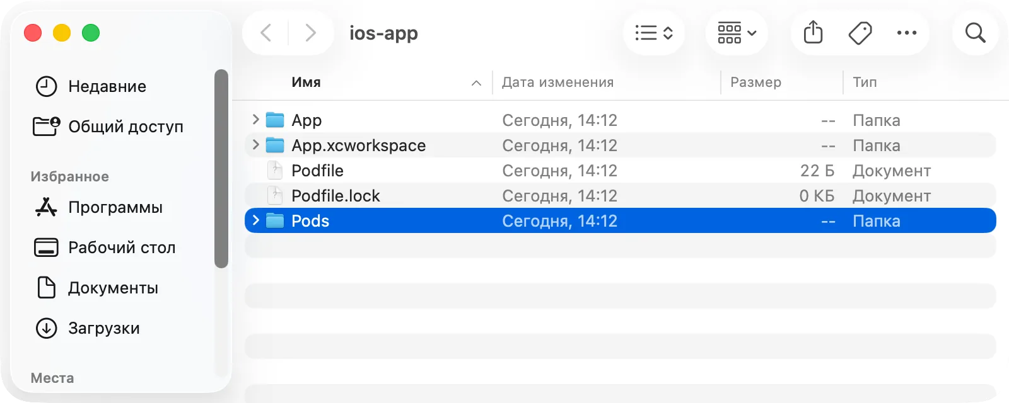Screen dimensions: 1009x403
Task: Go forward with the right arrow
Action: [310, 33]
